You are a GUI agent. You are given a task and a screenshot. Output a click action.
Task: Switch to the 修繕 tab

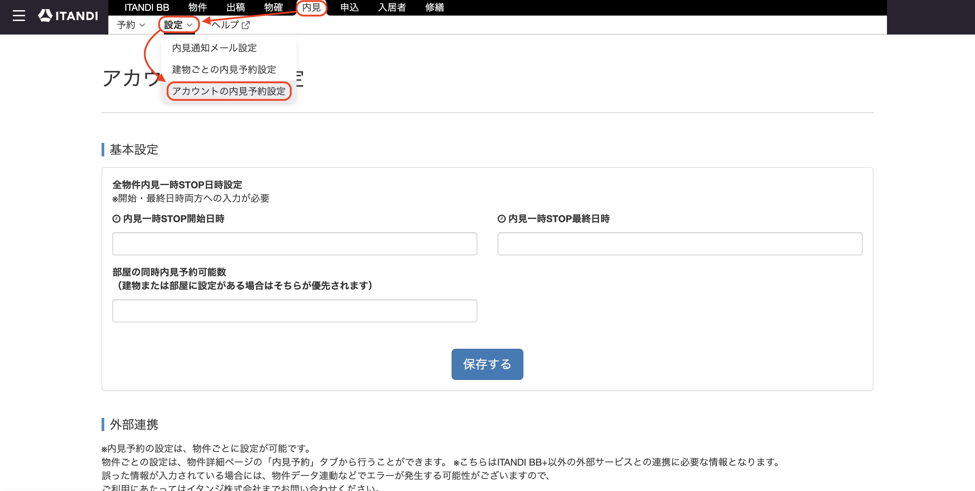tap(434, 7)
